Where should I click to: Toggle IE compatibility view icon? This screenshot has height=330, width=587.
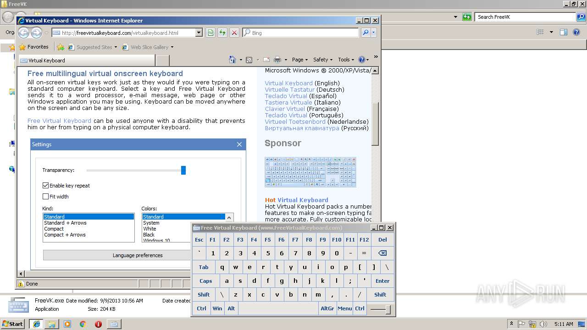click(x=210, y=33)
